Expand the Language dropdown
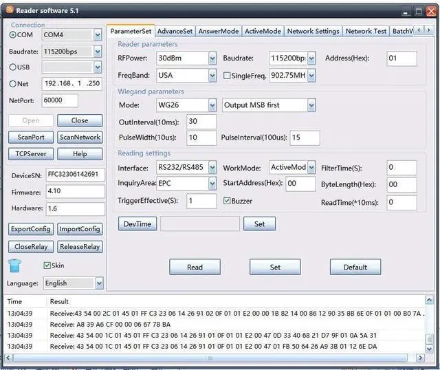This screenshot has width=440, height=370. tap(99, 283)
